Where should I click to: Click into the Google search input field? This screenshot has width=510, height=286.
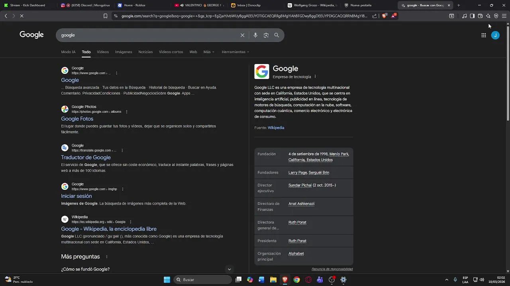(149, 35)
